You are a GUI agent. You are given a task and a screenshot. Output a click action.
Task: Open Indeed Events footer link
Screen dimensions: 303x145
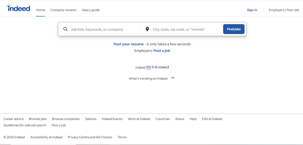112,119
